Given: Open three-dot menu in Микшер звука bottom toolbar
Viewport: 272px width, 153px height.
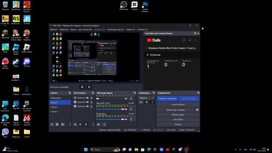Looking at the screenshot, I should [x=104, y=125].
